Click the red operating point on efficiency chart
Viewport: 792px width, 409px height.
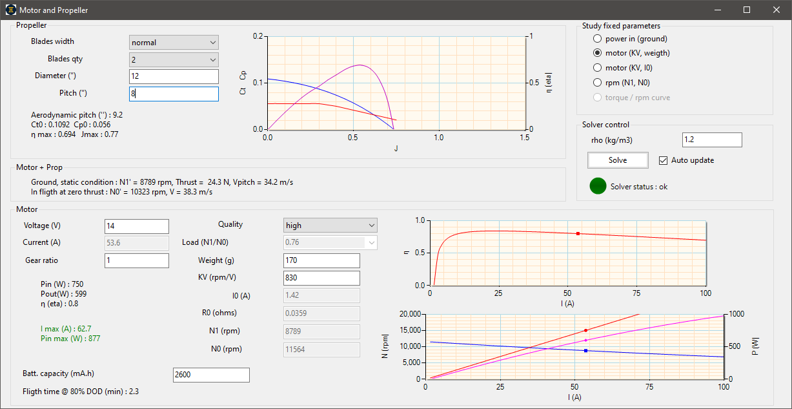point(578,233)
